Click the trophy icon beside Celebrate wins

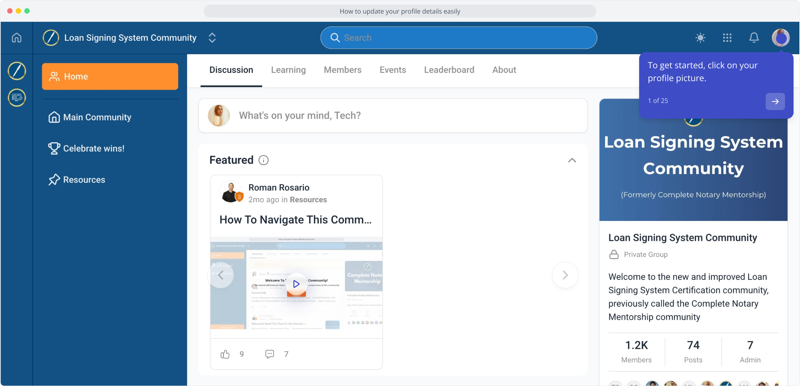tap(54, 148)
